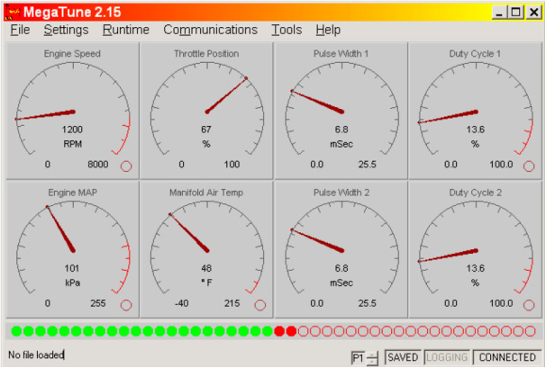Click the Engine MAP gauge red indicator circle
Viewport: 546px width, 368px height.
tap(126, 306)
